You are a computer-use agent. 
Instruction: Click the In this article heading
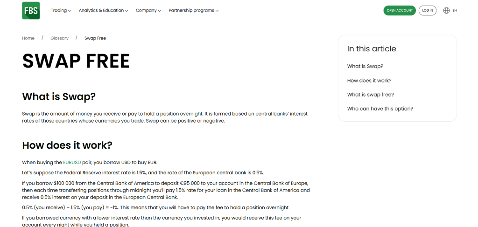coord(371,48)
